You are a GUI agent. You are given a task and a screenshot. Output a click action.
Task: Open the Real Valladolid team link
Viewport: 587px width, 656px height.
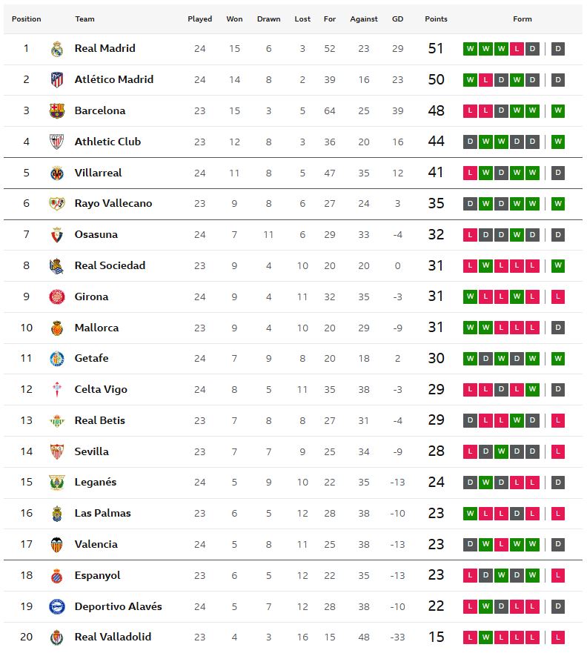tap(113, 637)
